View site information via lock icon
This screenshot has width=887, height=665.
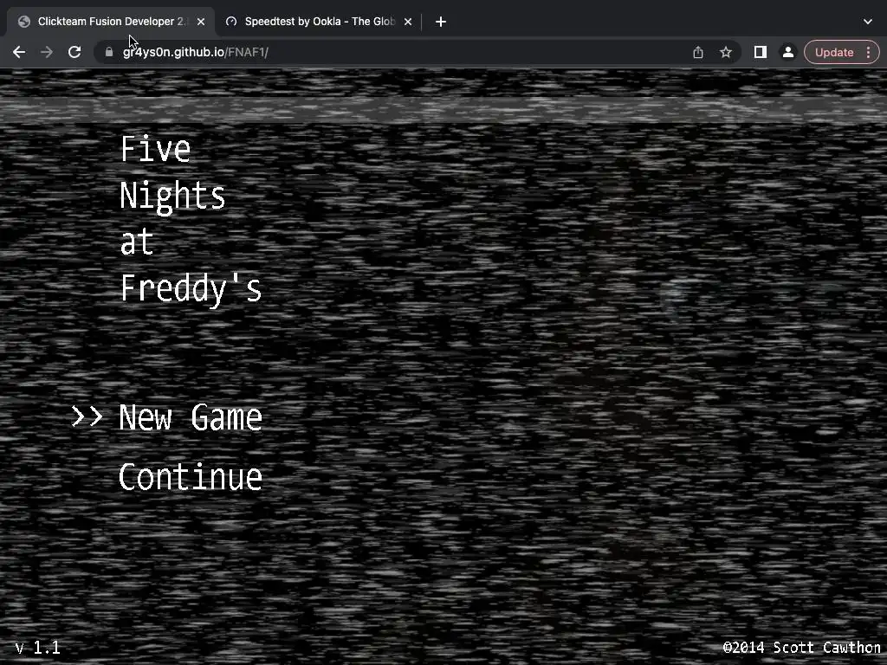click(109, 52)
